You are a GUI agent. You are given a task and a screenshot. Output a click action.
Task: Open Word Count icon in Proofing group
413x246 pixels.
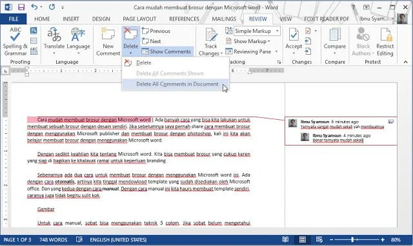pyautogui.click(x=34, y=51)
